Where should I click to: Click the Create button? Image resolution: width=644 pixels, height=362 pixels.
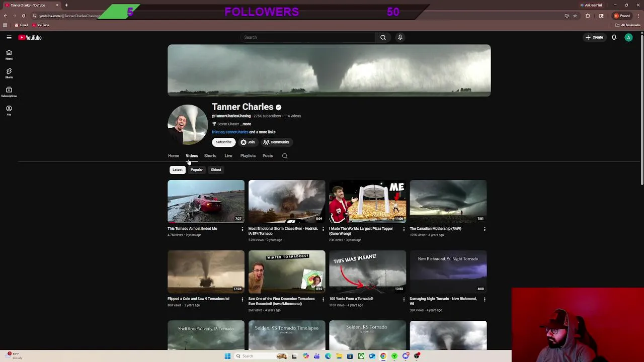click(x=594, y=37)
